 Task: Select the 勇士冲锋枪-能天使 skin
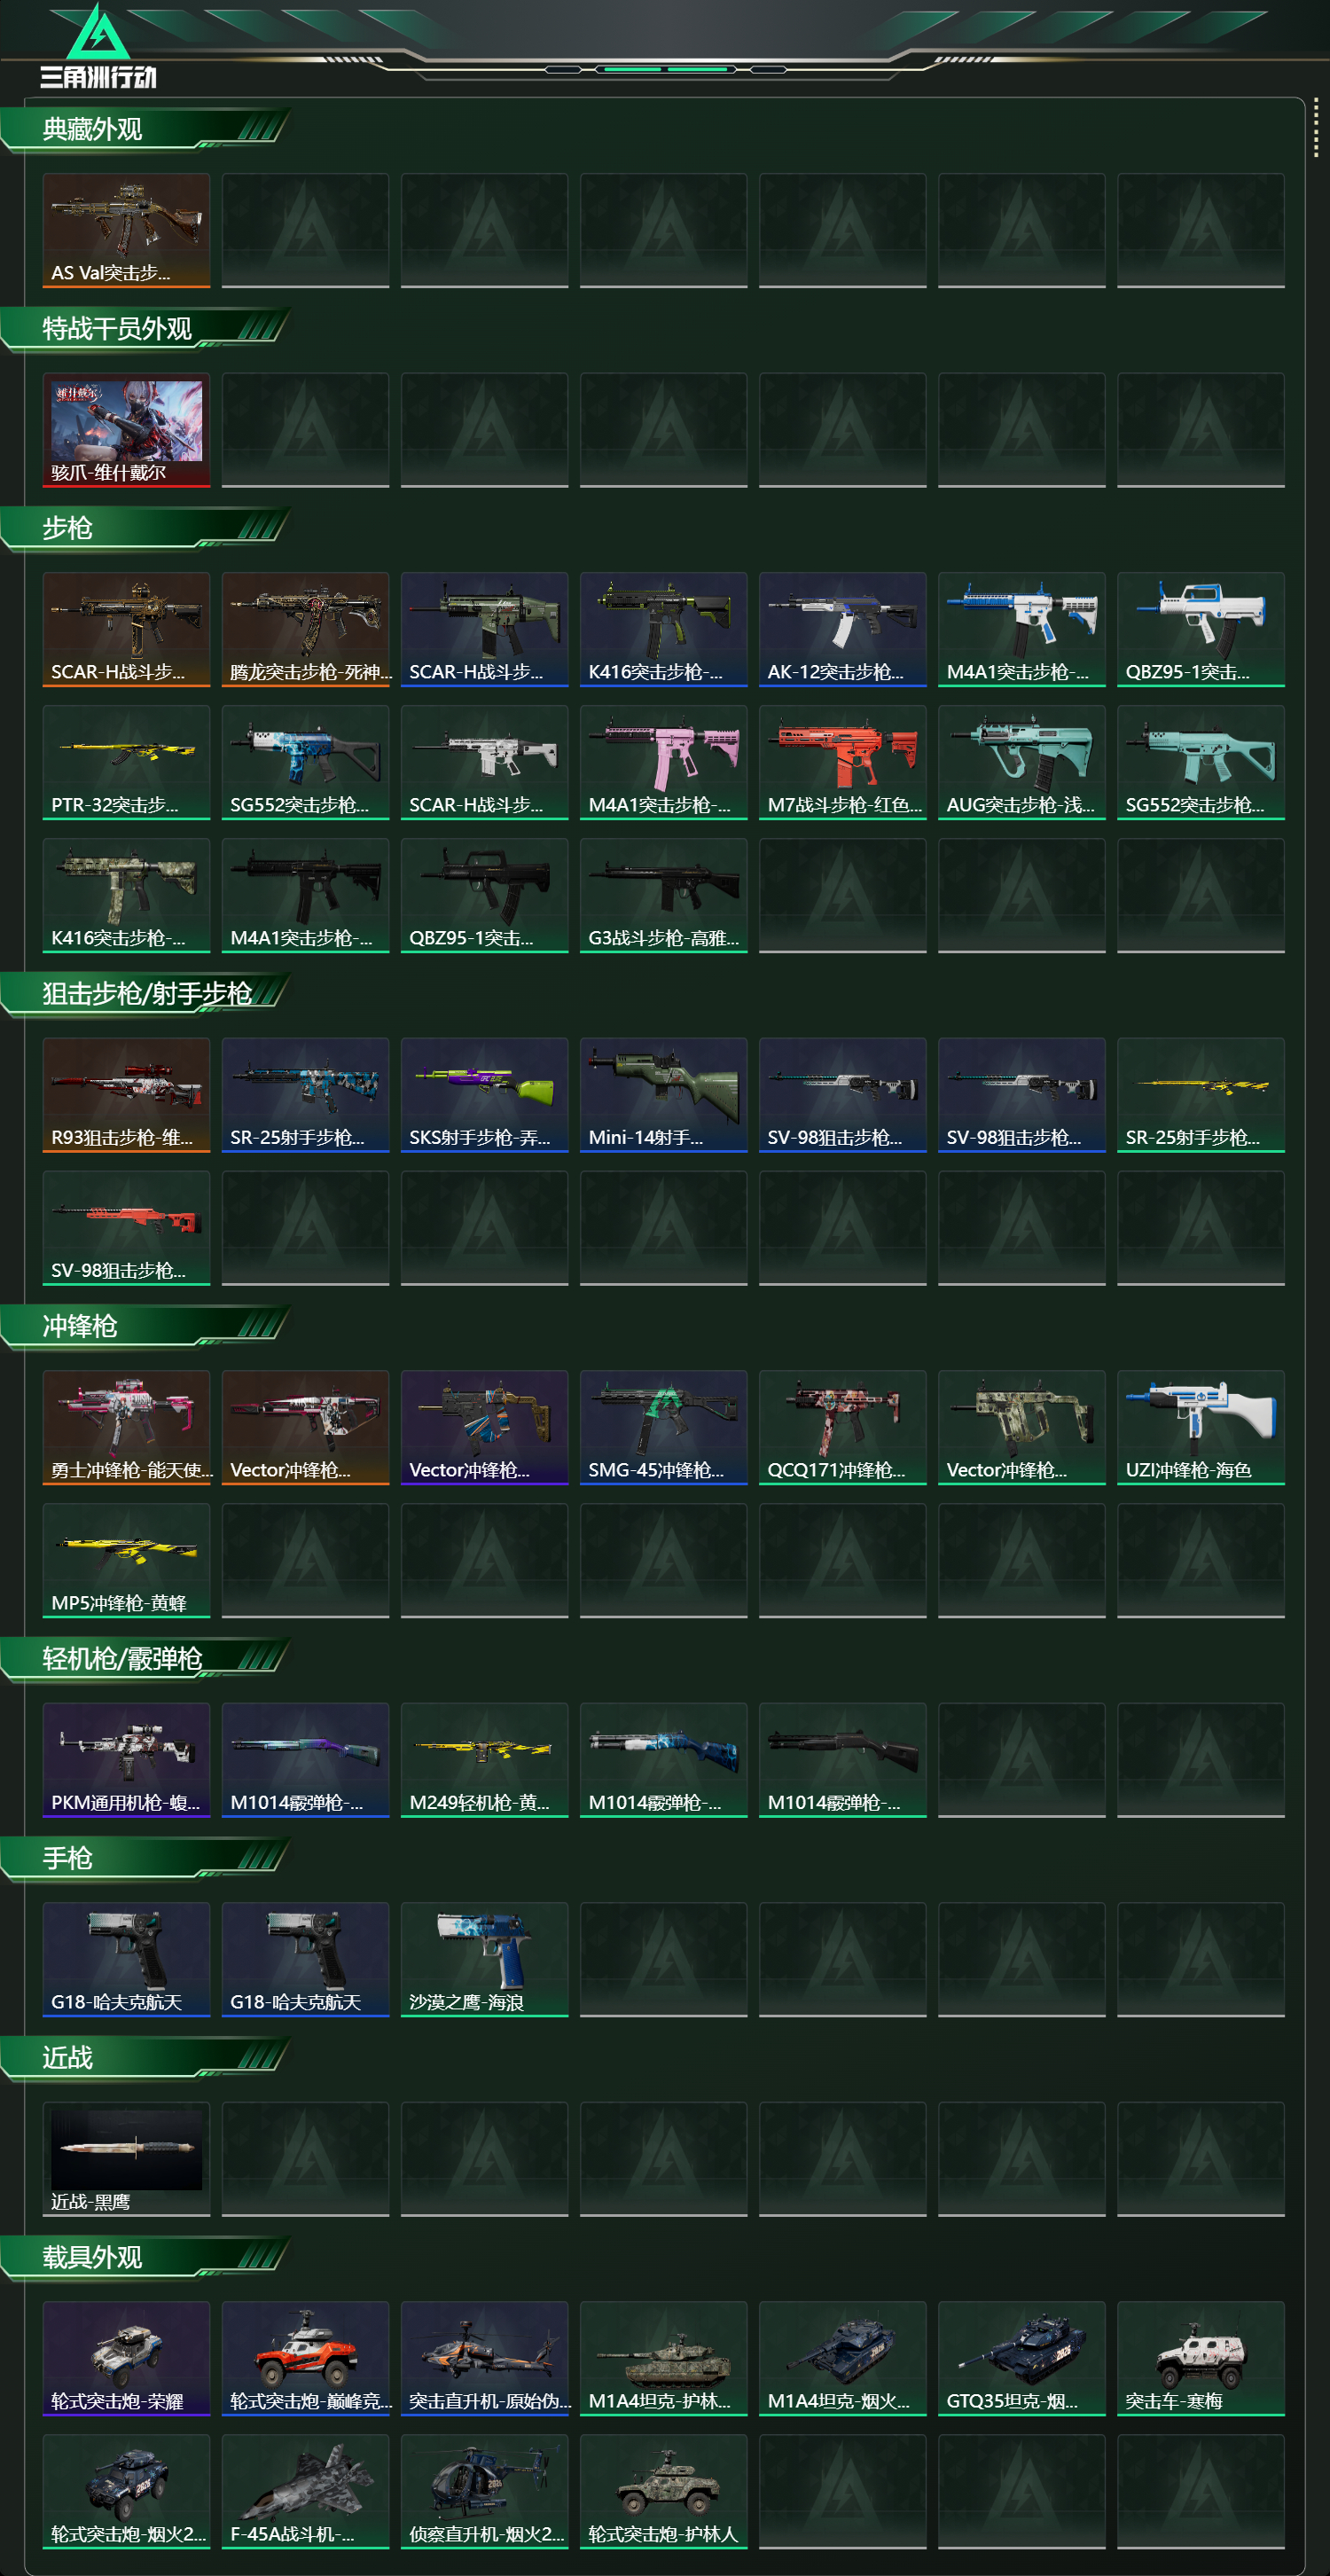click(126, 1427)
